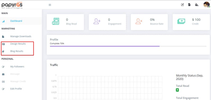Viewport: 211px width, 100px height.
Task: Click the Blog Read newspaper icon
Action: pyautogui.click(x=56, y=21)
